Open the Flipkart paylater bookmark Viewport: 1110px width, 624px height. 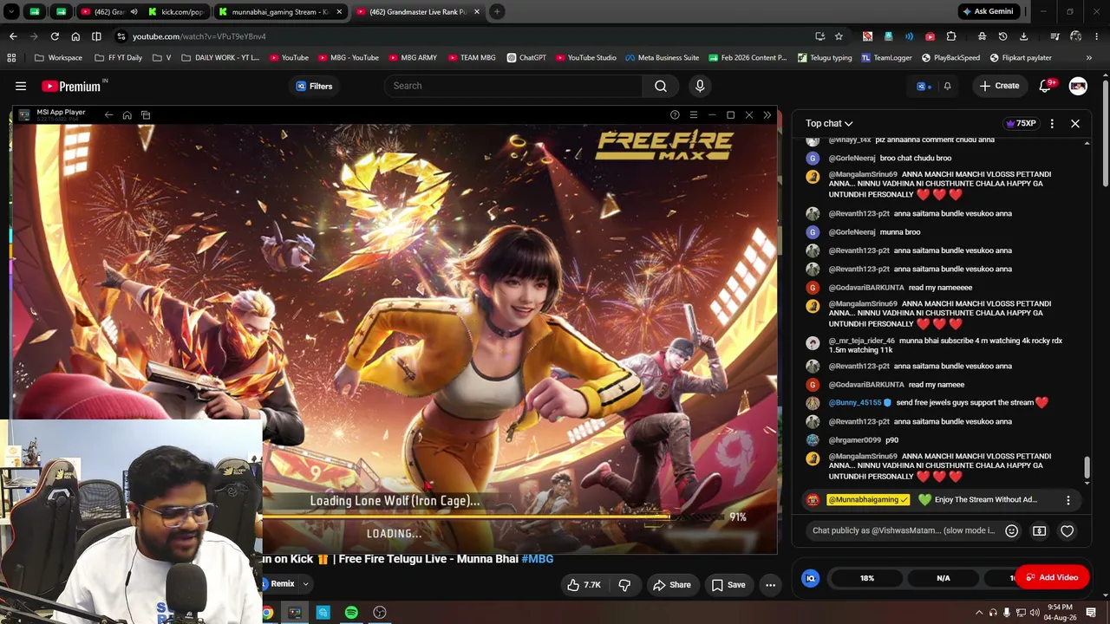click(x=1021, y=58)
